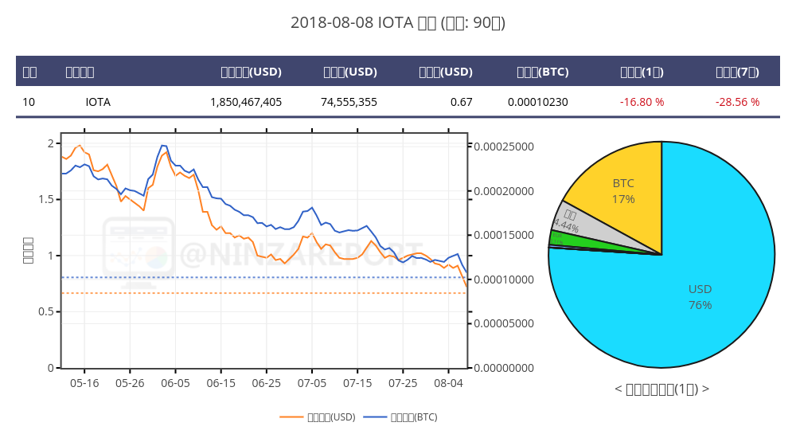Click the 07-25 date label on x-axis
Screen dimensions: 796x438
click(x=403, y=383)
